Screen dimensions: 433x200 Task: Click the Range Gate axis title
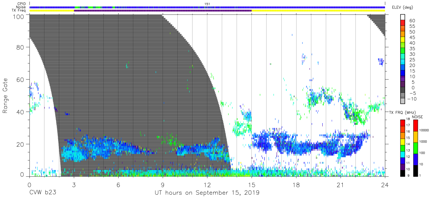pos(6,96)
